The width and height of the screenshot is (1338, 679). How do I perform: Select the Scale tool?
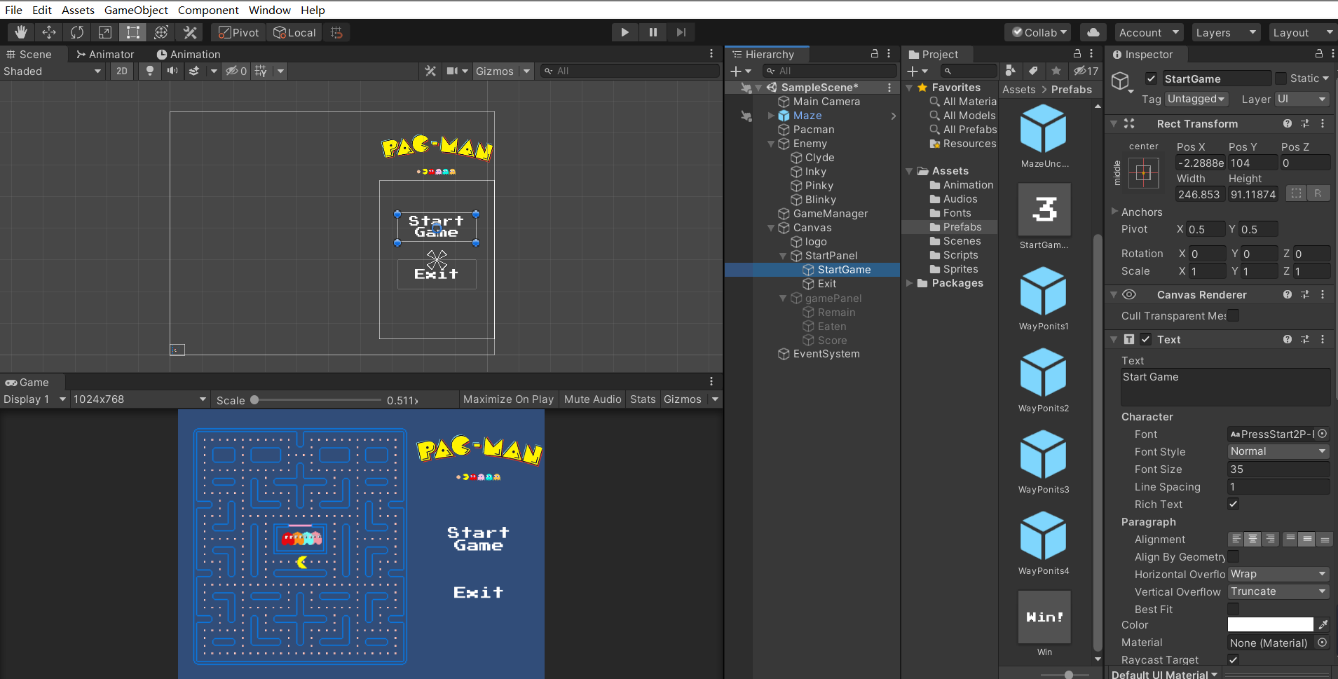[x=105, y=32]
